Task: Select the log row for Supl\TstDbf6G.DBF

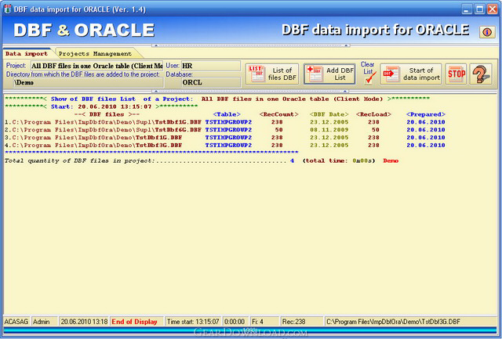Action: (225, 130)
